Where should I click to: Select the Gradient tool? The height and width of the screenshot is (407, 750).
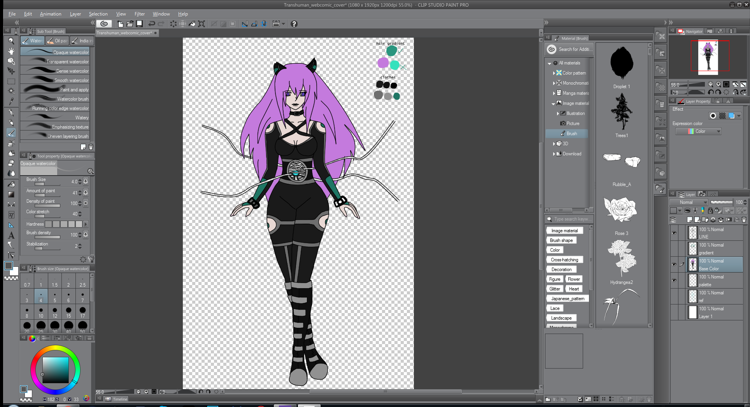[11, 195]
